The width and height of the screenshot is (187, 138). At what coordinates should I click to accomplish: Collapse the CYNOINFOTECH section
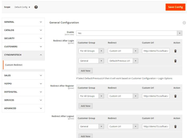[x=23, y=55]
